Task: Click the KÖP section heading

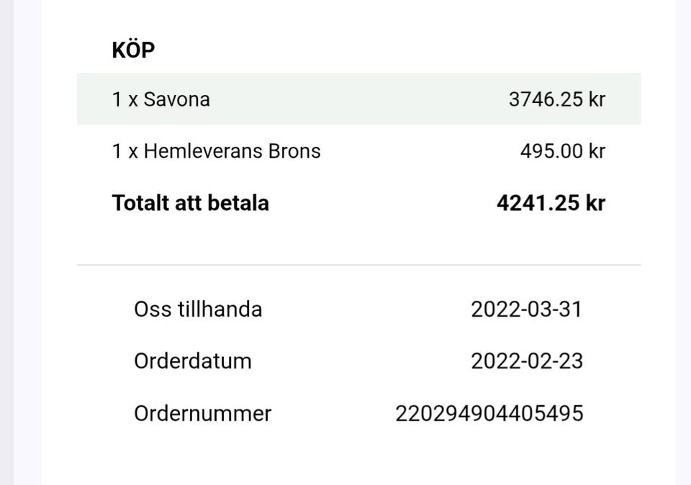Action: [x=133, y=50]
